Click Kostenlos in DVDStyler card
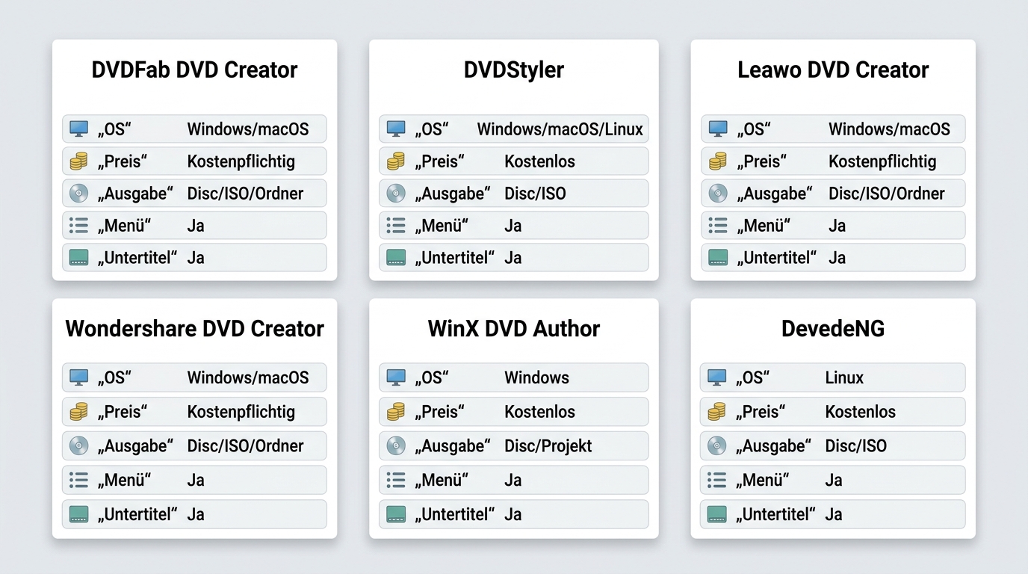 point(539,161)
